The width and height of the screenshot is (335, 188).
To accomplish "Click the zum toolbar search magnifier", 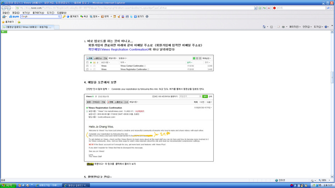I will 60,16.
